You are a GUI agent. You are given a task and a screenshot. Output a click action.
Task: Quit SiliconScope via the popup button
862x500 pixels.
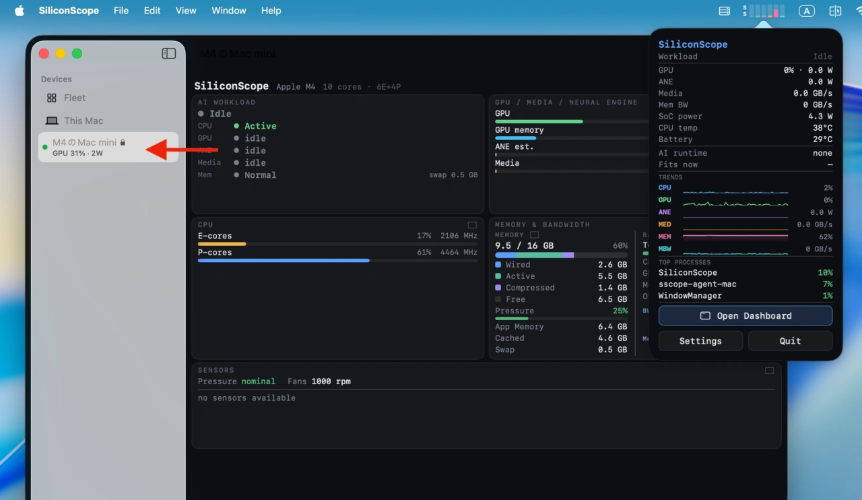click(790, 341)
